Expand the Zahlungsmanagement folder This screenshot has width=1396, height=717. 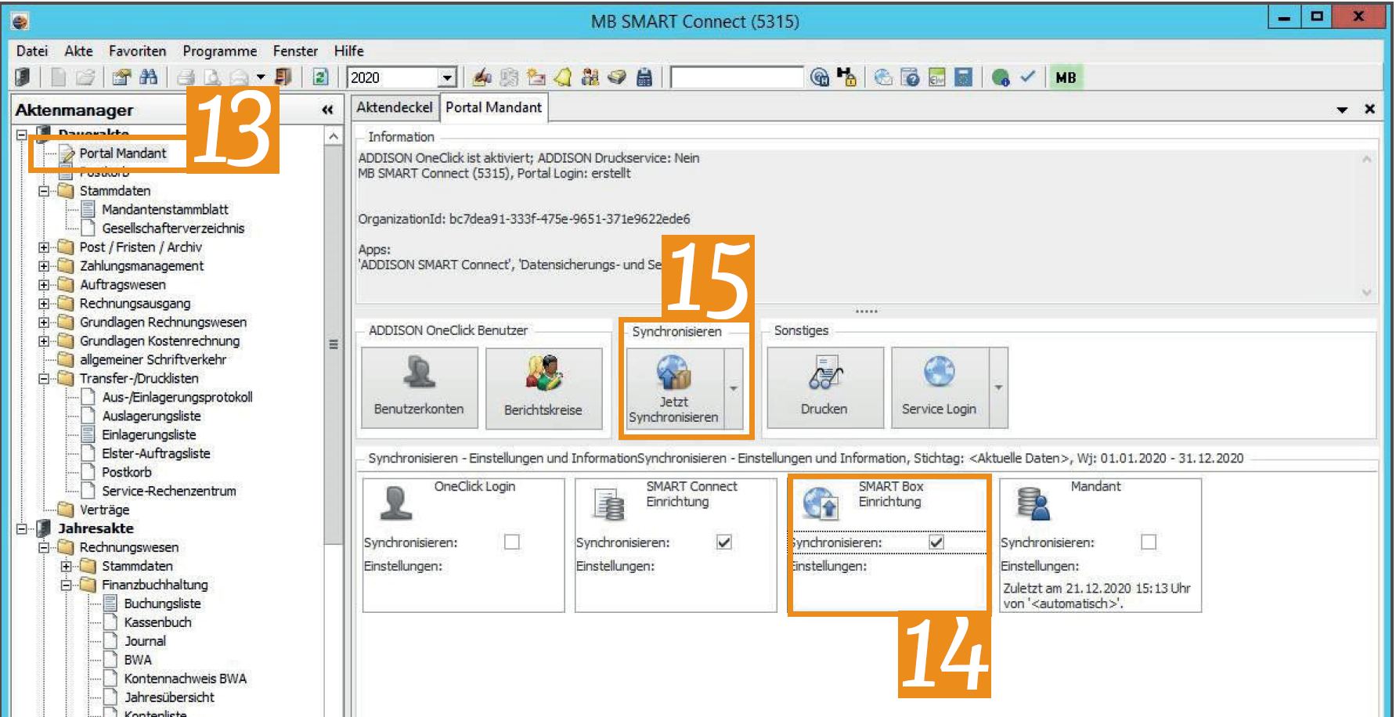tap(44, 266)
